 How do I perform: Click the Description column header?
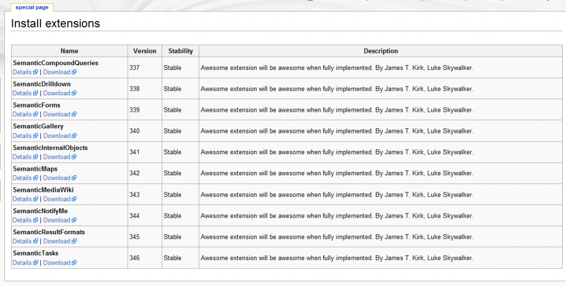380,51
